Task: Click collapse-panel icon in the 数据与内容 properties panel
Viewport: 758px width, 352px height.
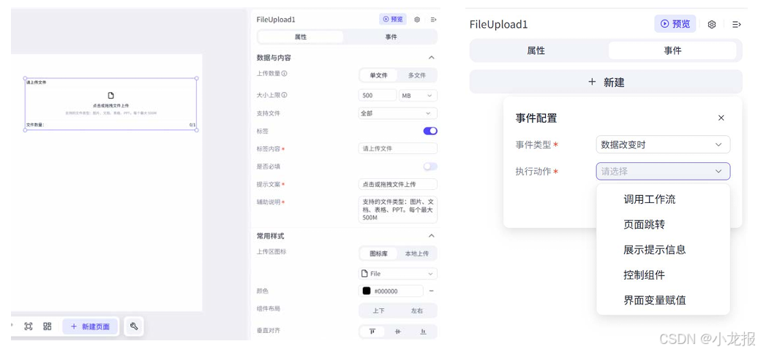Action: pos(434,19)
